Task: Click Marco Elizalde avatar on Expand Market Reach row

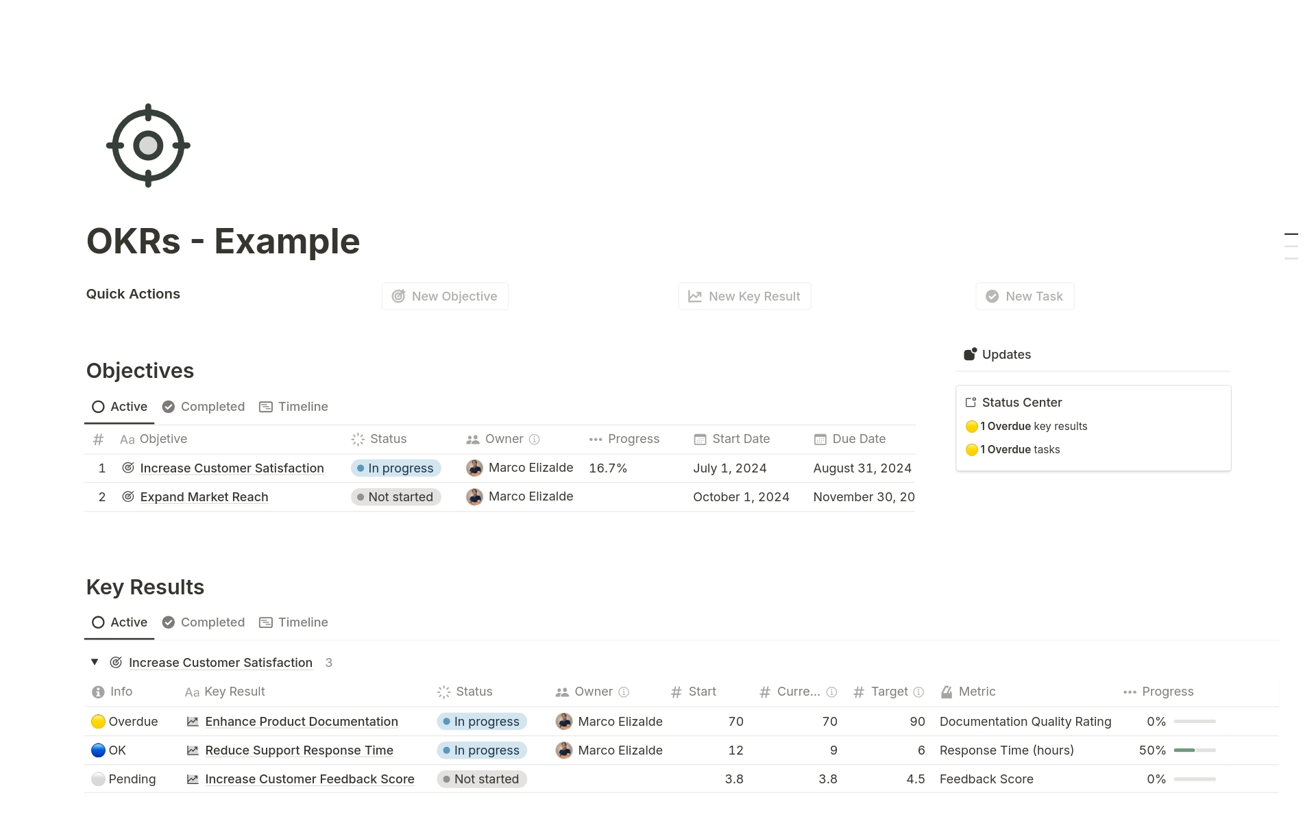Action: pos(474,497)
